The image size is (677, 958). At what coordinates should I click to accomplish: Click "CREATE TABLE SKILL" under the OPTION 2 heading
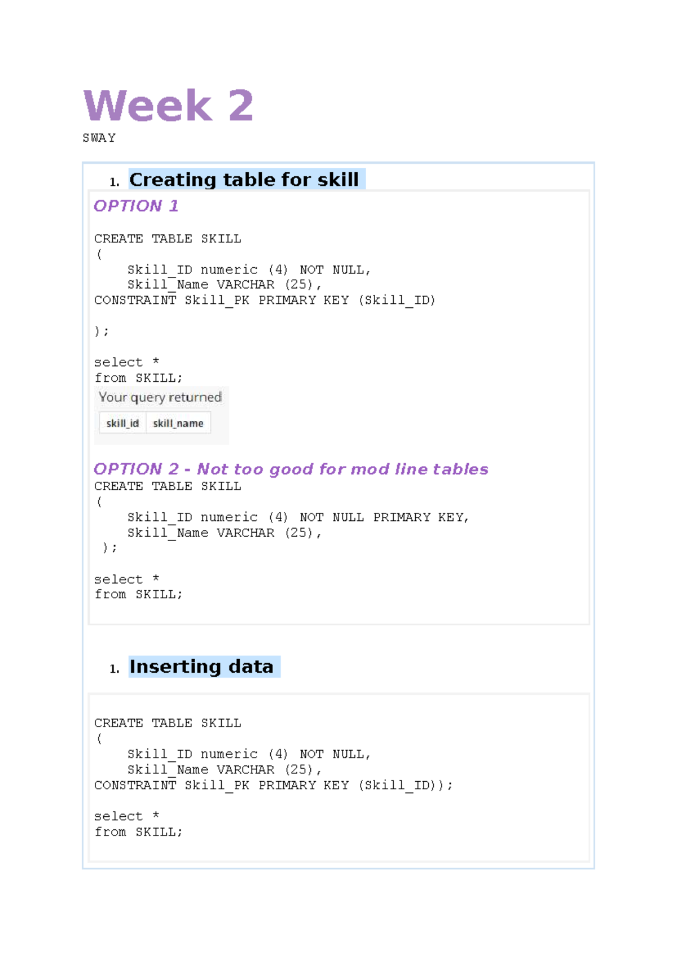click(168, 486)
